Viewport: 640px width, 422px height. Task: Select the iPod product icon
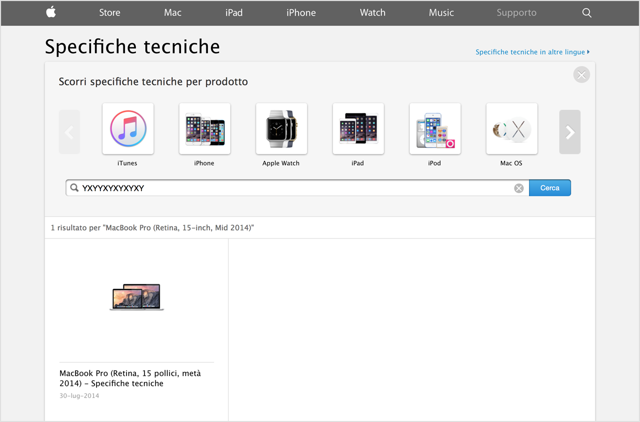pyautogui.click(x=435, y=128)
